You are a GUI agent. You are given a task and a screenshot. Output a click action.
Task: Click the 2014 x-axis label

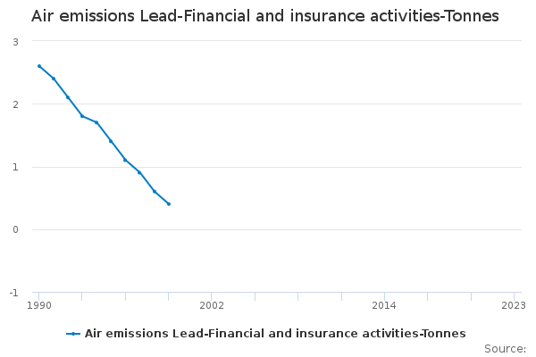click(x=384, y=305)
